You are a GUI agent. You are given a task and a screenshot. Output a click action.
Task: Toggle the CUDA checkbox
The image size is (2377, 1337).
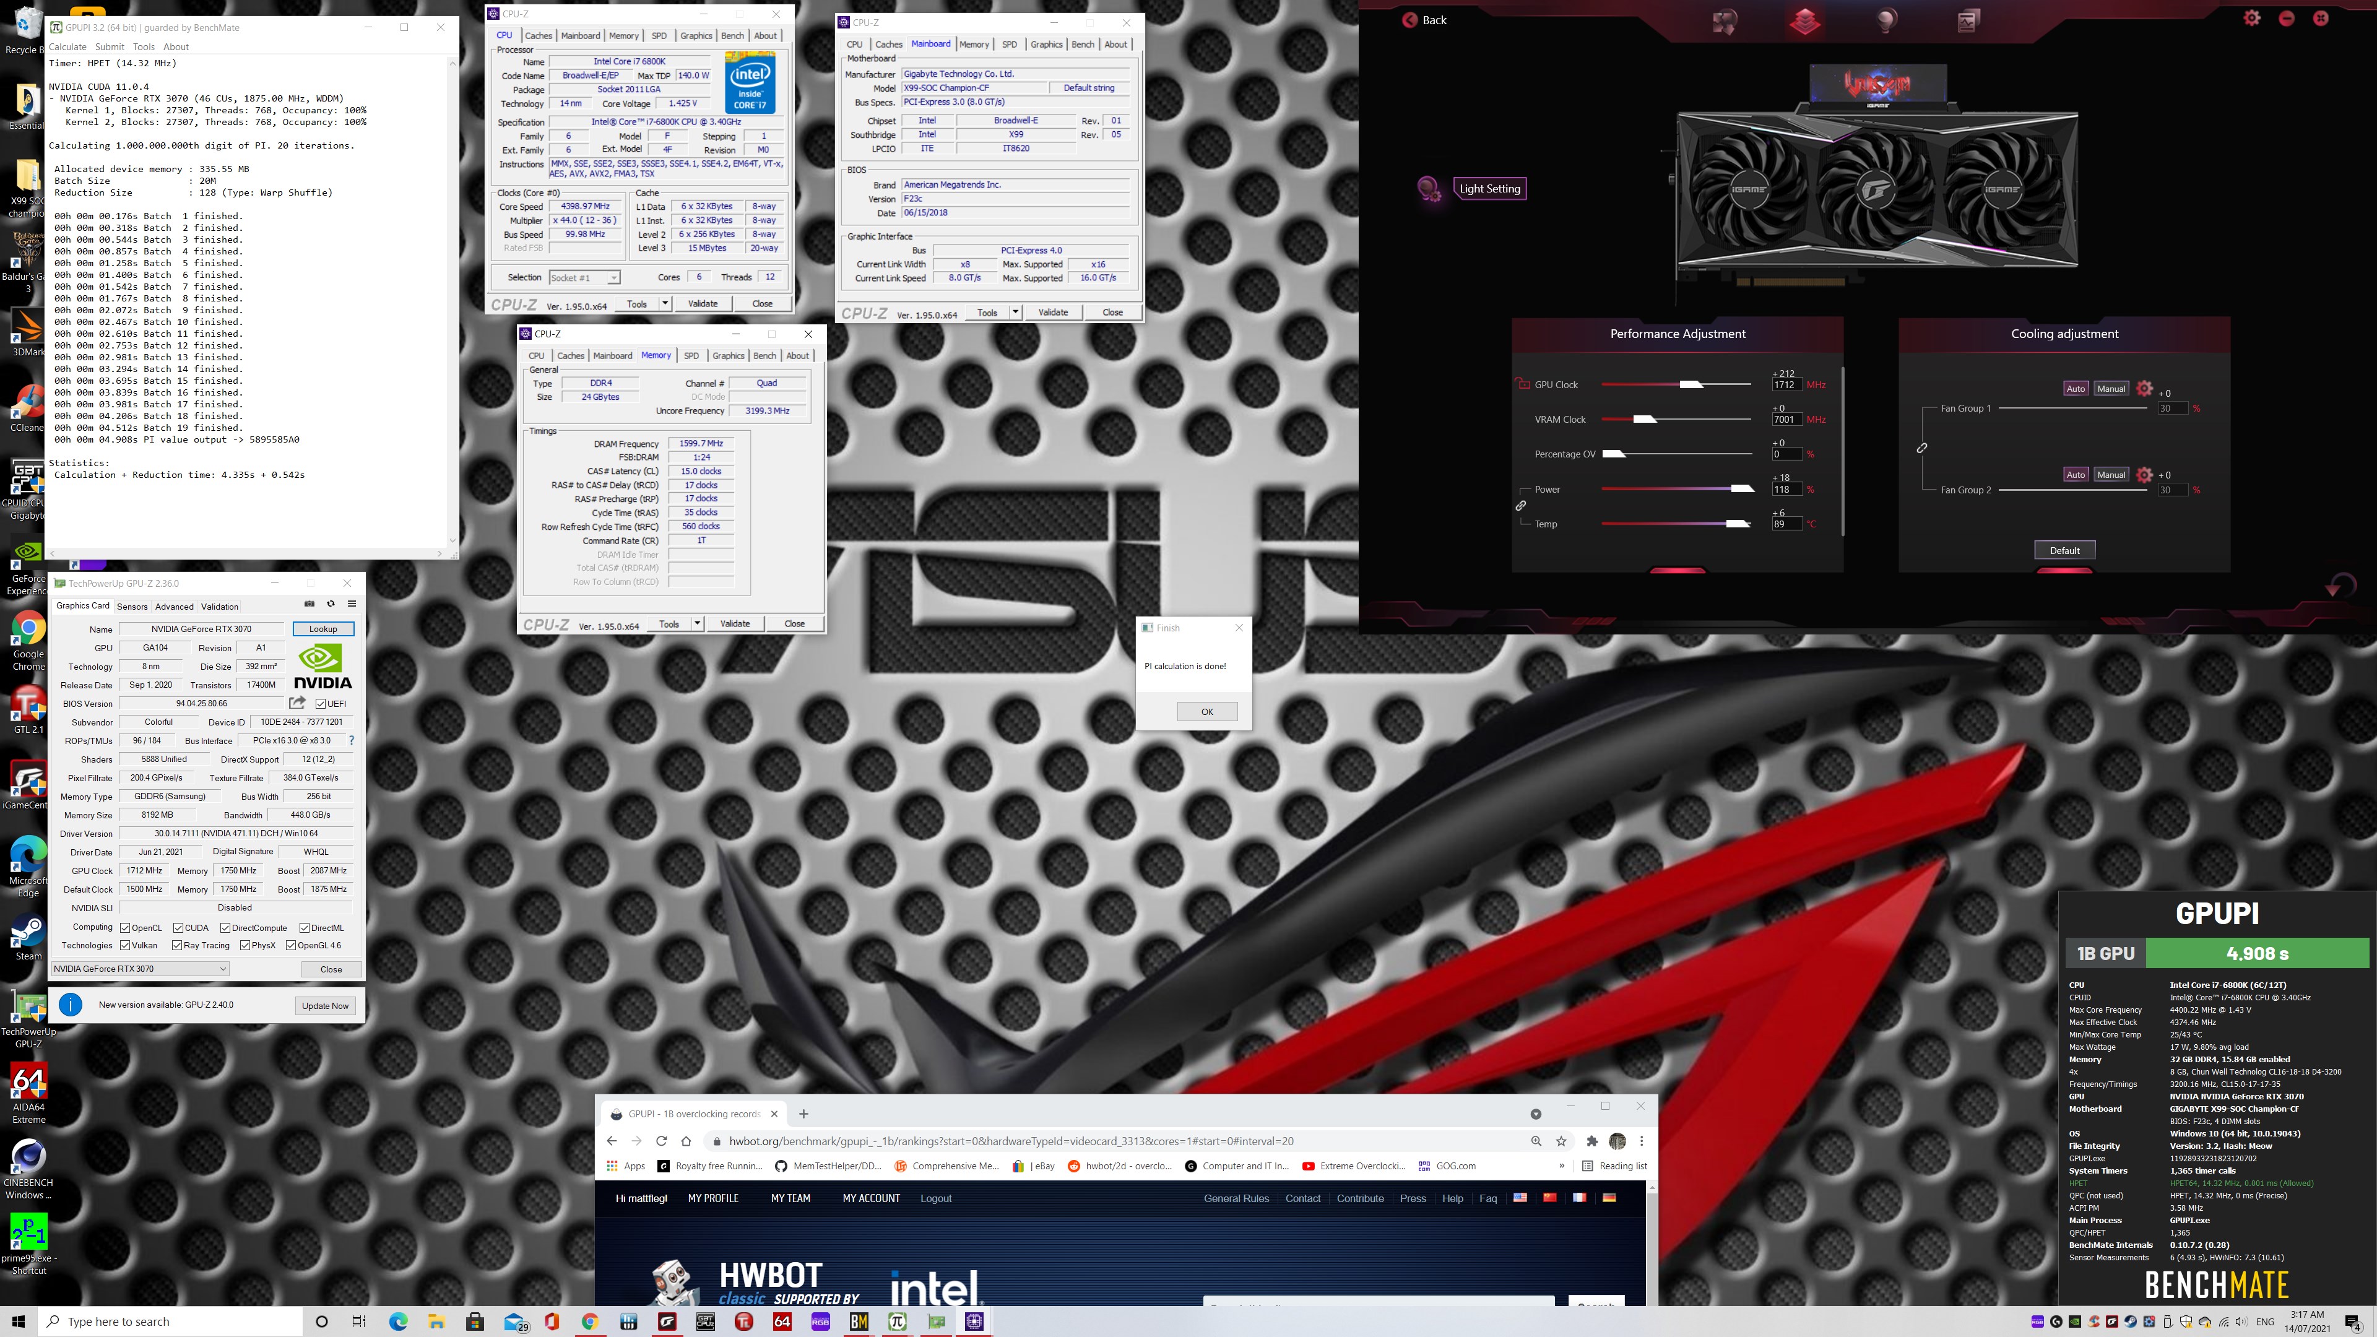(x=178, y=927)
